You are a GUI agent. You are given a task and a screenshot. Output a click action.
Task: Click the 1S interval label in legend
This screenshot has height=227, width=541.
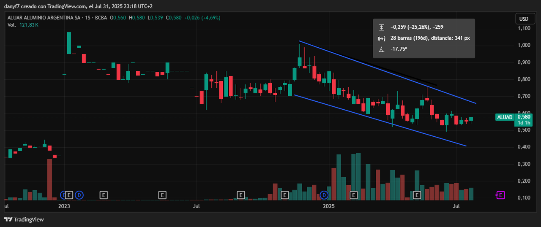(88, 18)
